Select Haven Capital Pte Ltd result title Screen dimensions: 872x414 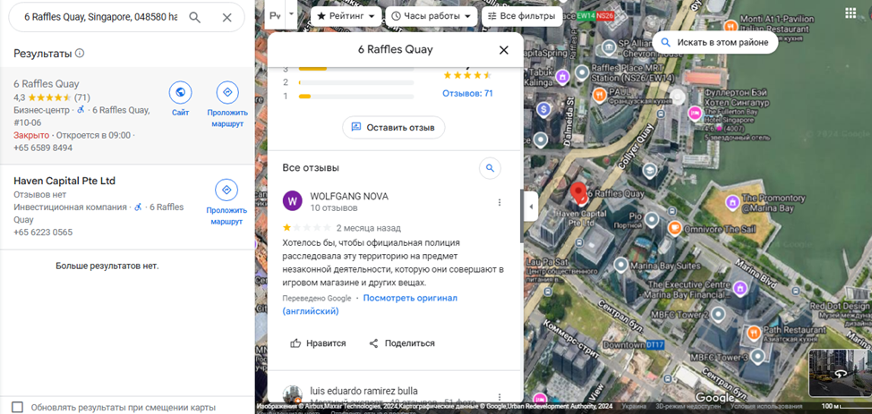click(x=64, y=181)
